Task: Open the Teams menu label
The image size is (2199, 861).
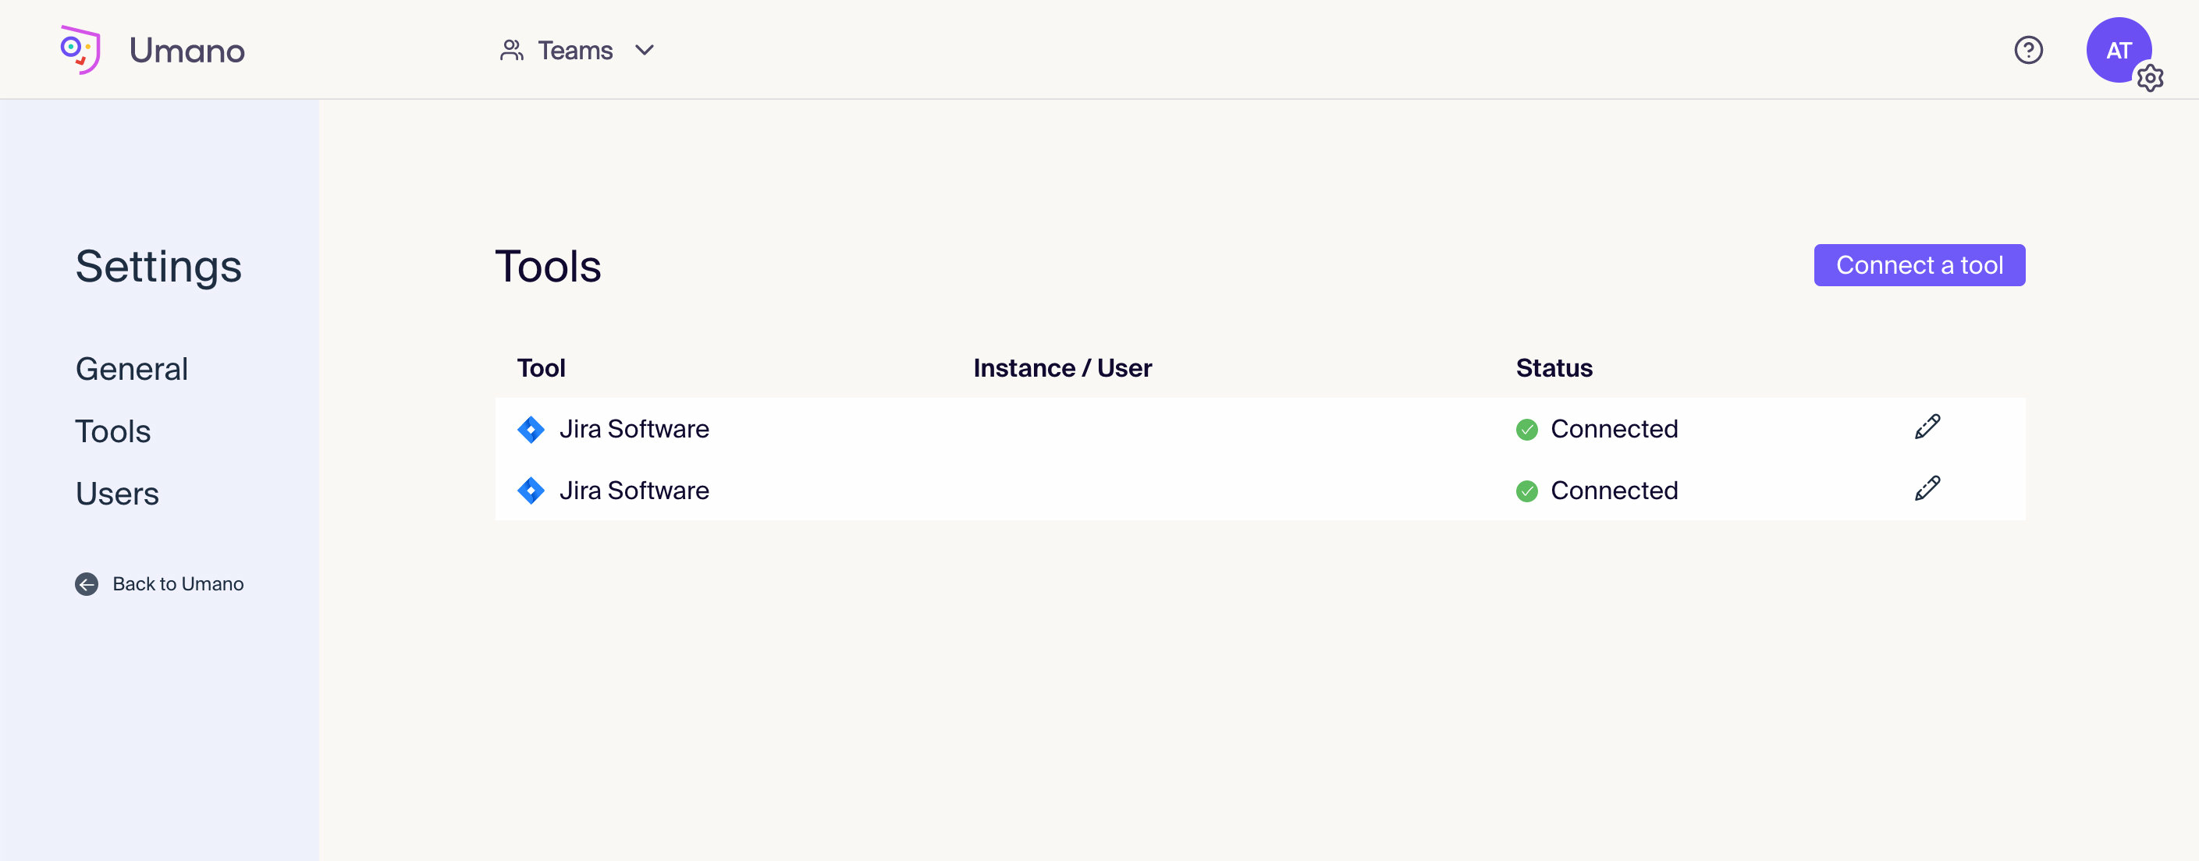Action: point(574,51)
